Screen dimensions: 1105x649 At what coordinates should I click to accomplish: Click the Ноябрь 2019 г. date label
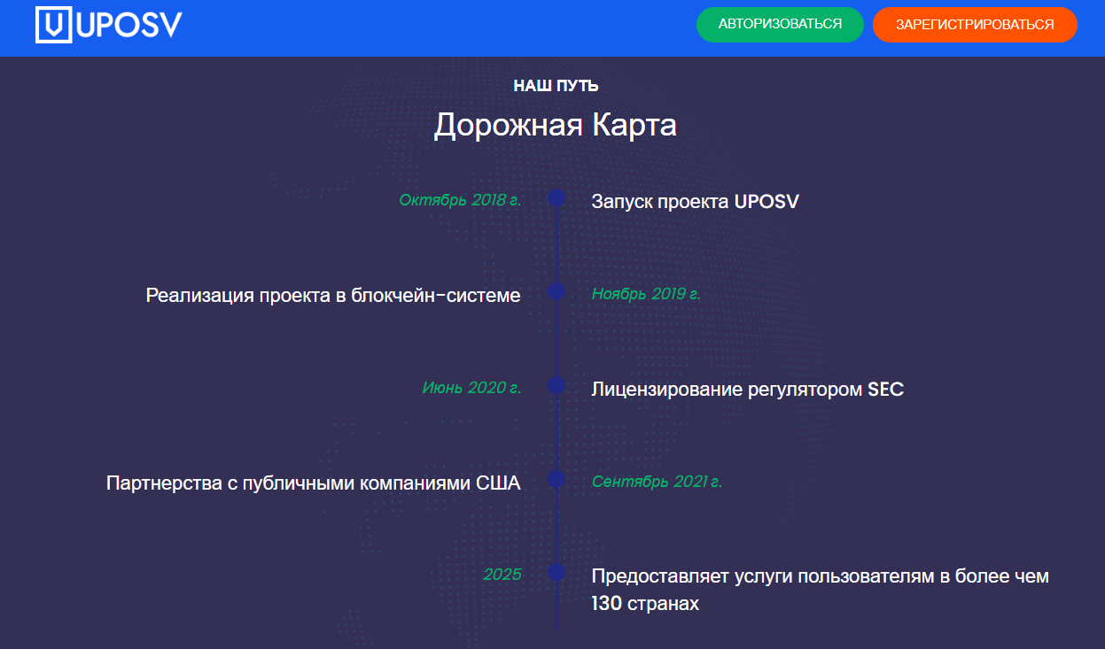pos(646,294)
